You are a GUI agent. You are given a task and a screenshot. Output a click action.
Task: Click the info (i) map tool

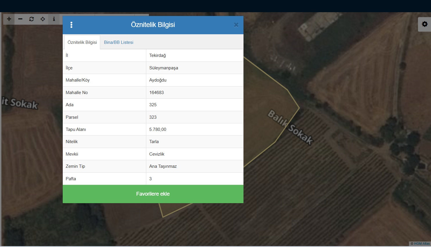pos(54,19)
